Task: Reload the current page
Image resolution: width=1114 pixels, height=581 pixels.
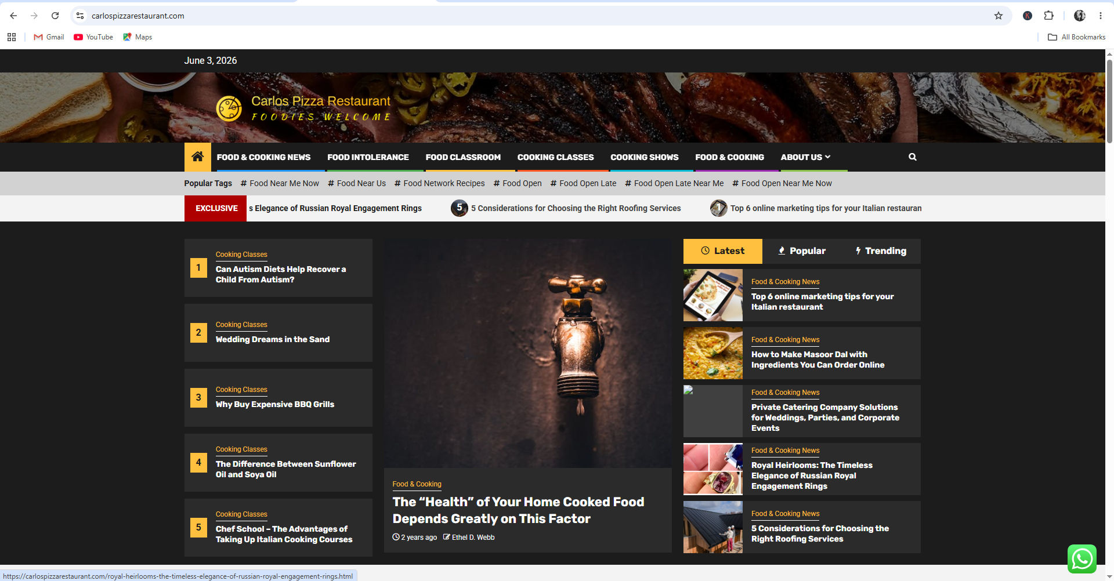Action: 55,16
